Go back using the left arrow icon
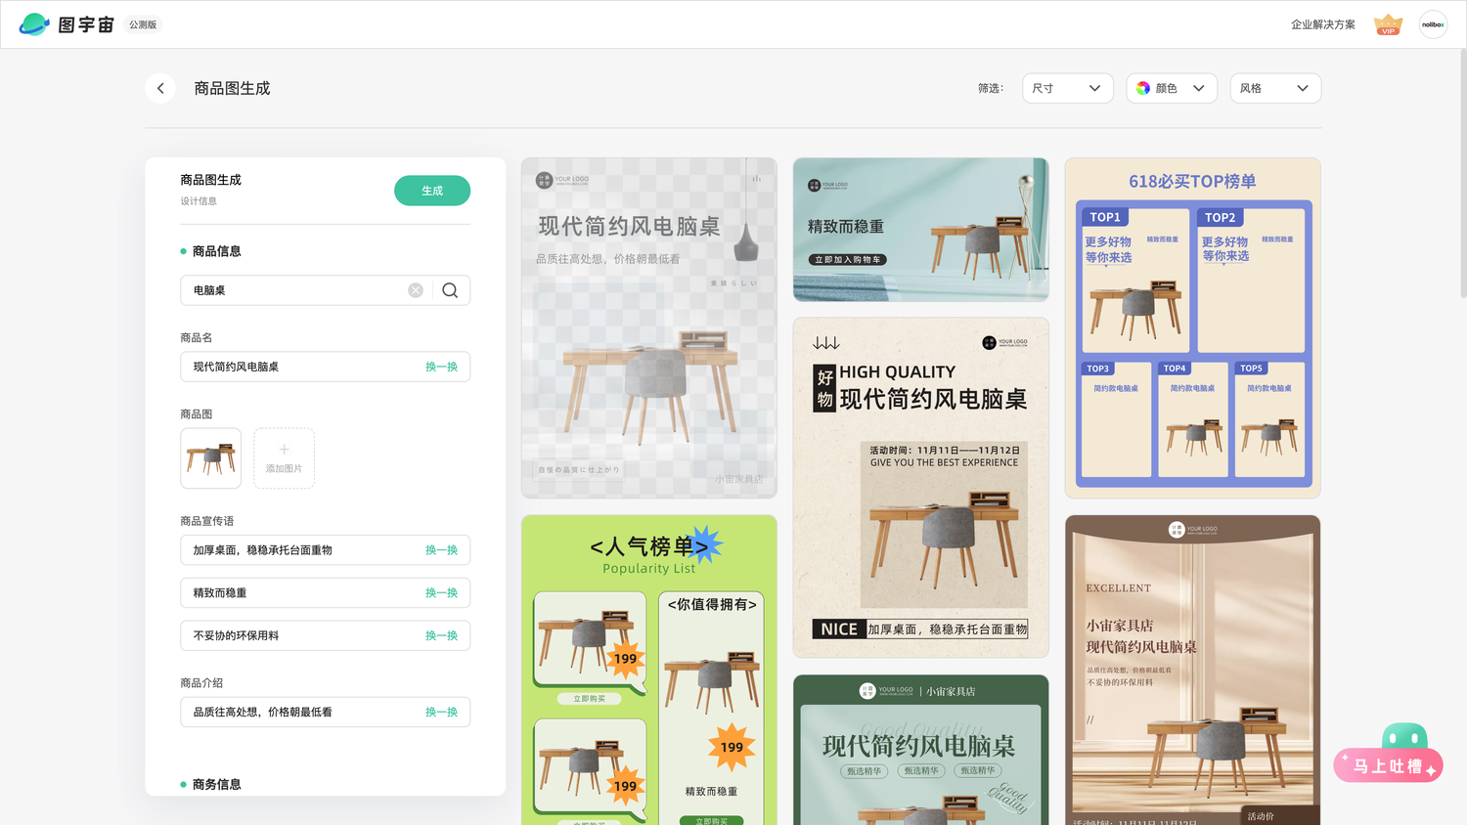Viewport: 1467px width, 825px height. click(160, 88)
